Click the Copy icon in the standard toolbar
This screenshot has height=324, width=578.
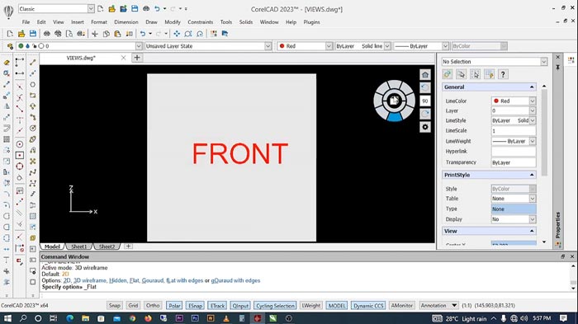107,34
